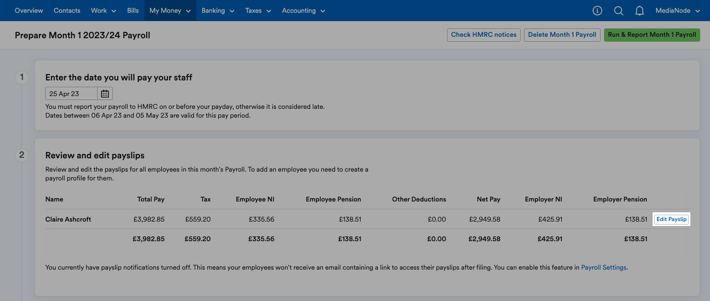This screenshot has height=301, width=710.
Task: Open the help info icon
Action: [x=597, y=10]
